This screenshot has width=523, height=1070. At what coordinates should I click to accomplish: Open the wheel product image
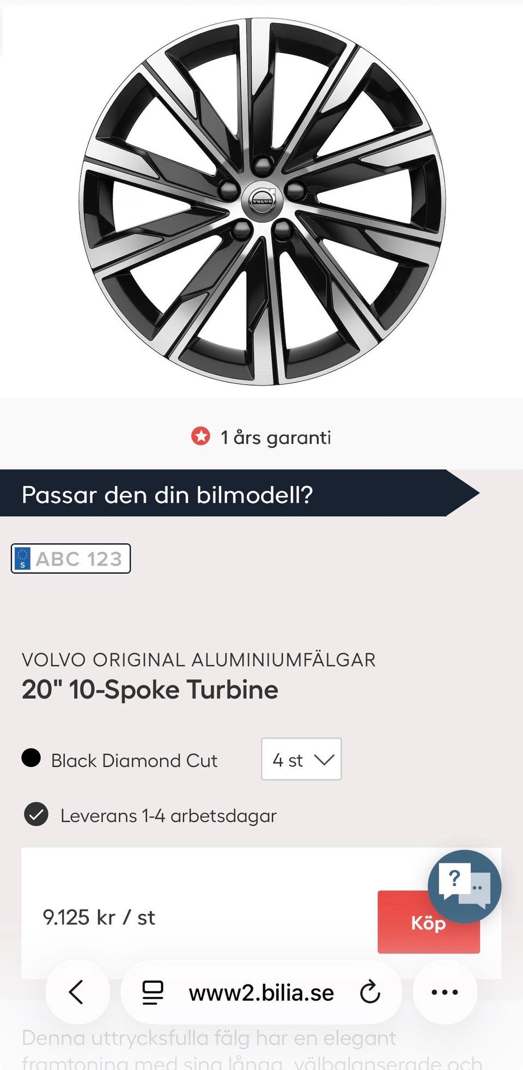tap(263, 201)
